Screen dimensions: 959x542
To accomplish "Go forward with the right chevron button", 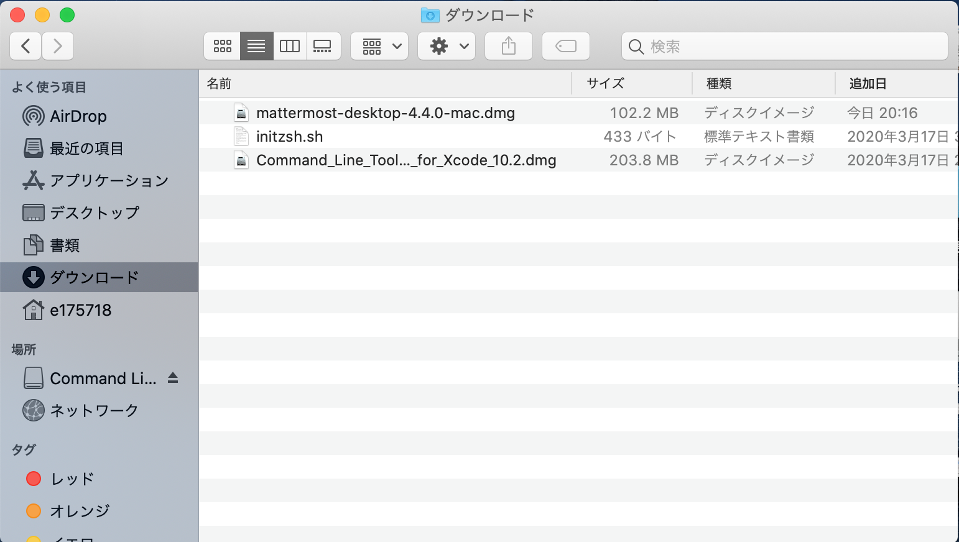I will tap(58, 46).
